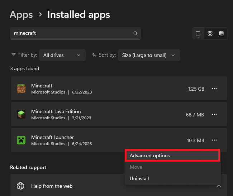Screen dimensions: 233x196
Task: Collapse the Help from the web section
Action: (219, 186)
